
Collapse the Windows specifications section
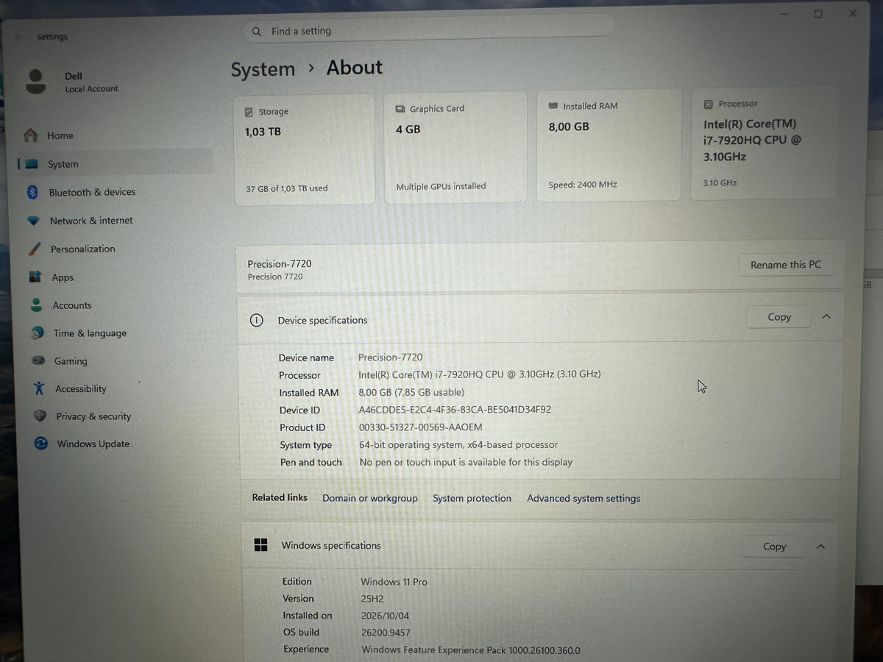coord(821,547)
